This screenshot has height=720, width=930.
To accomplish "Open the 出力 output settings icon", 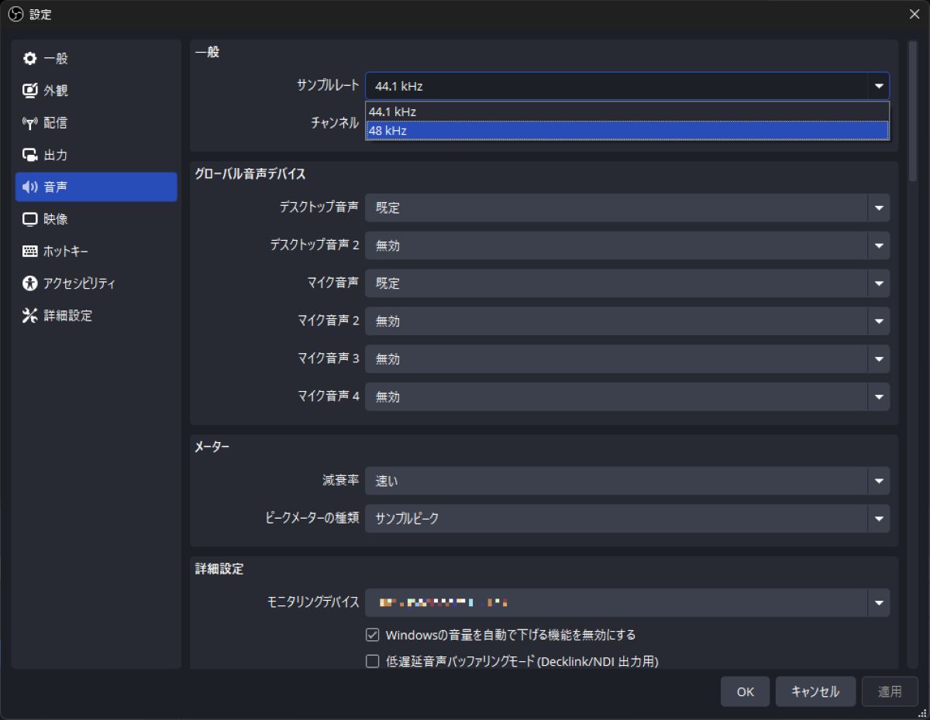I will click(30, 155).
